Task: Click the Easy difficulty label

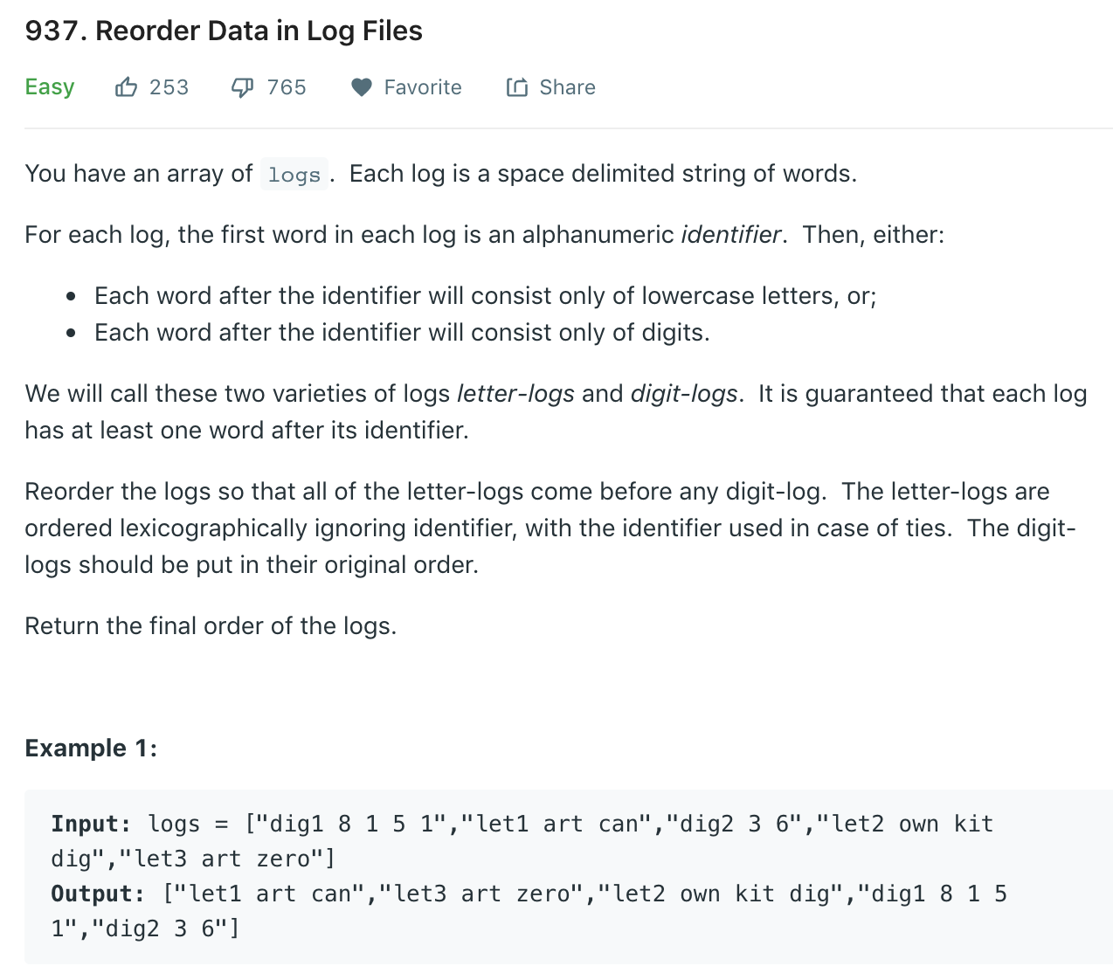Action: tap(49, 86)
